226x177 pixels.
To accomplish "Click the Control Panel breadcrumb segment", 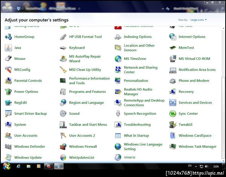I will 34,9.
